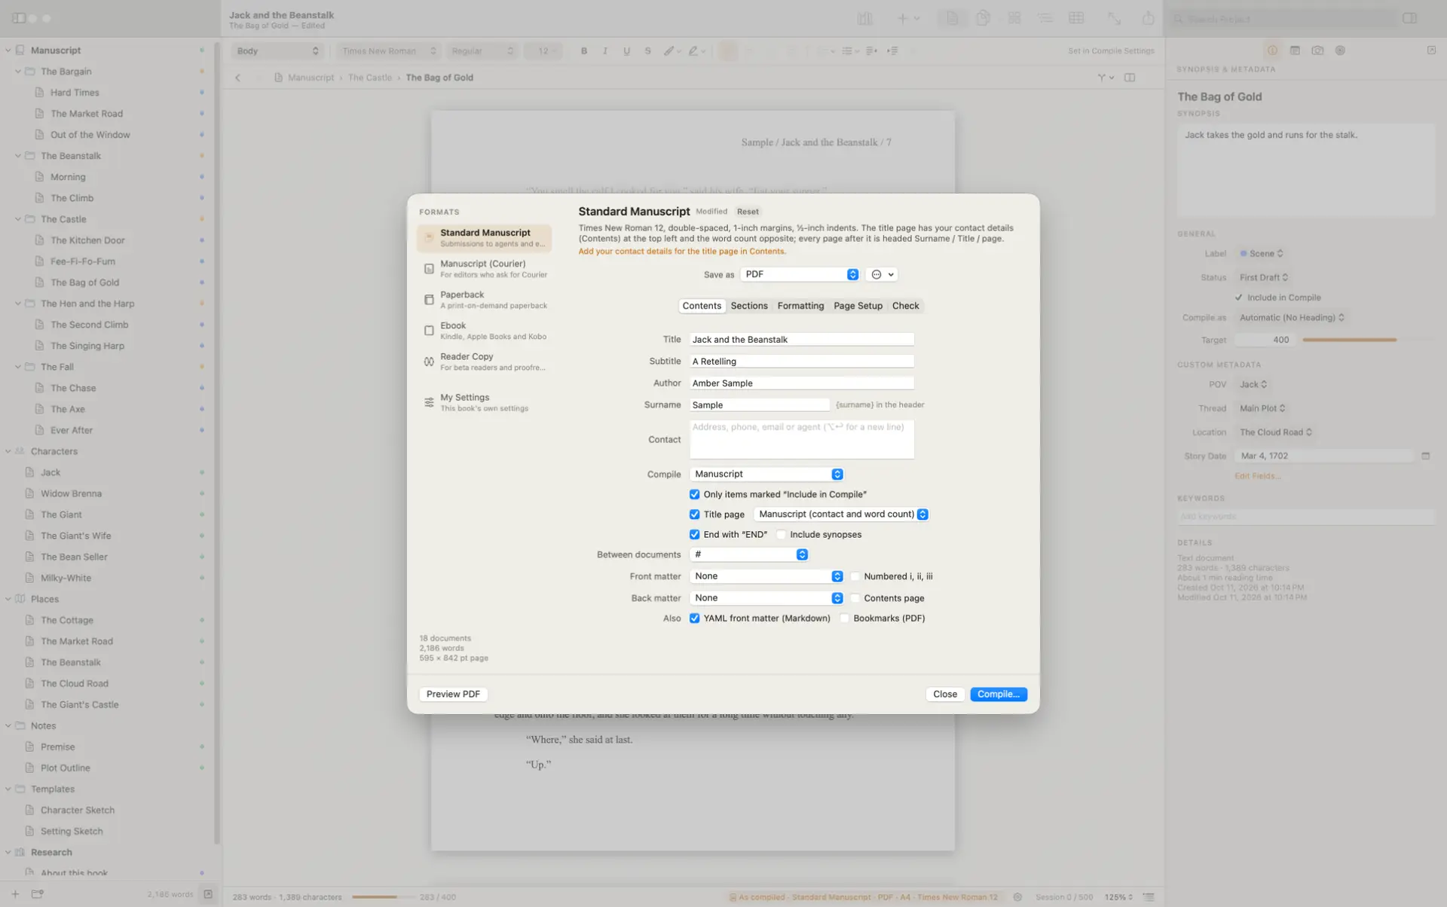The image size is (1447, 907).
Task: Click the word count progress bar in footer
Action: [383, 897]
